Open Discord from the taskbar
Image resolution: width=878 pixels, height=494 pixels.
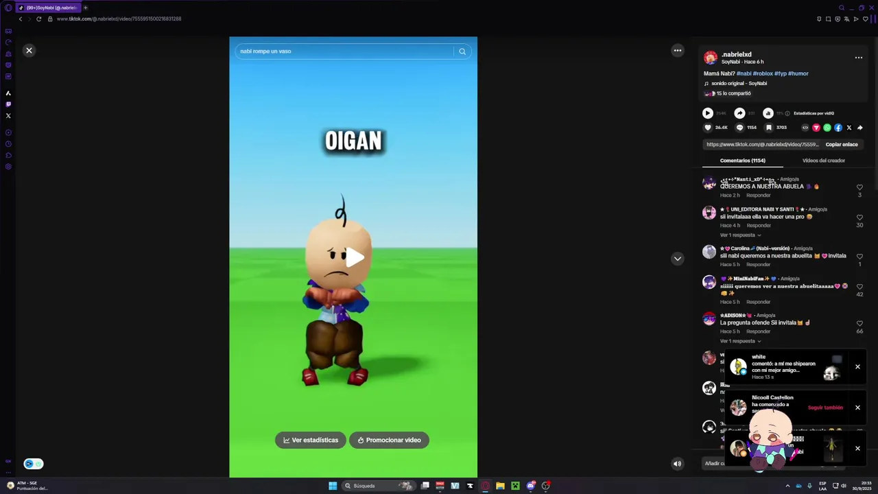[x=530, y=486]
